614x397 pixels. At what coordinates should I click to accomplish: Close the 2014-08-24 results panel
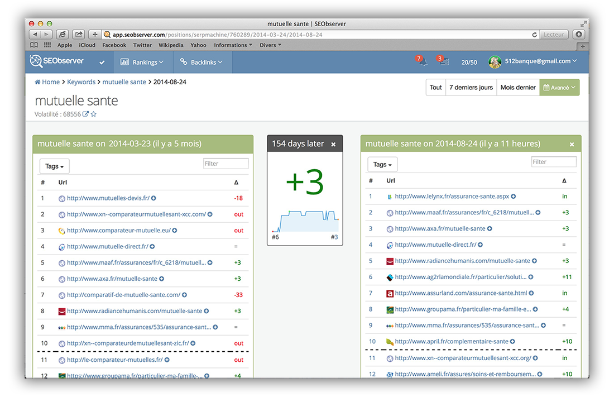[572, 144]
